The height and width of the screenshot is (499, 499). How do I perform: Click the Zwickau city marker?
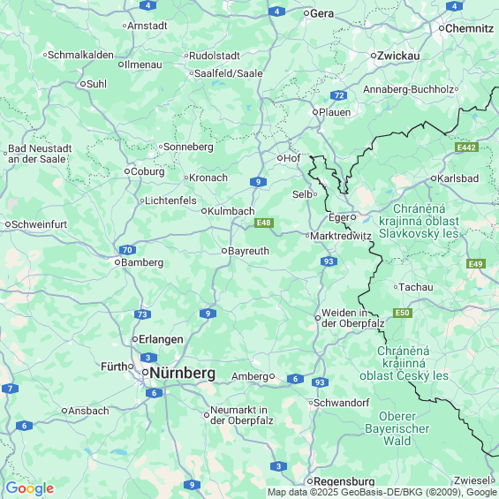(x=374, y=56)
